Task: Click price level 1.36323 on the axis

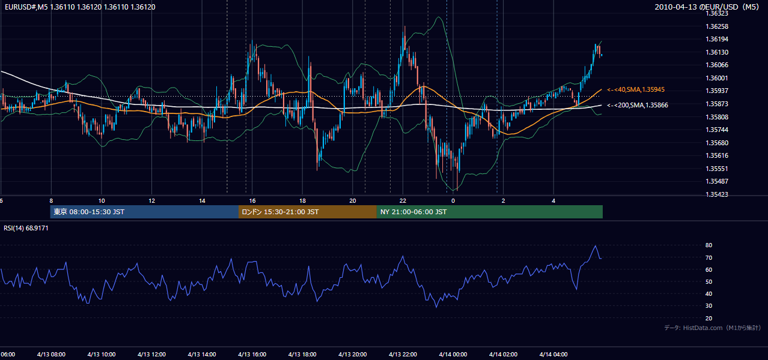Action: [717, 13]
